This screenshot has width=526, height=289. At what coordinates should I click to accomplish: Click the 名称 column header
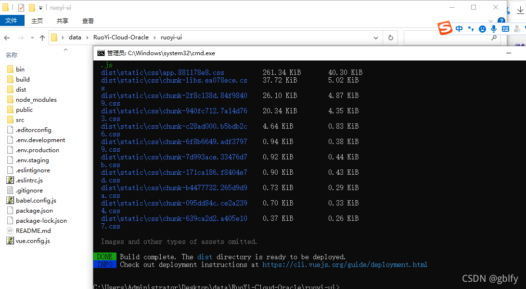click(12, 55)
